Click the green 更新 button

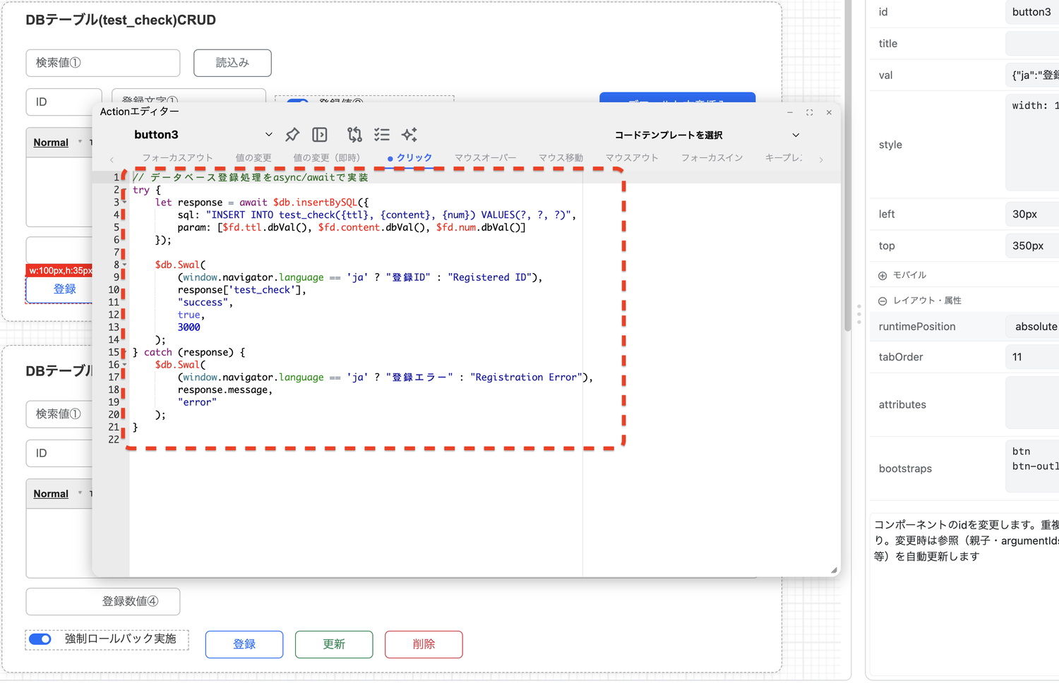[334, 644]
